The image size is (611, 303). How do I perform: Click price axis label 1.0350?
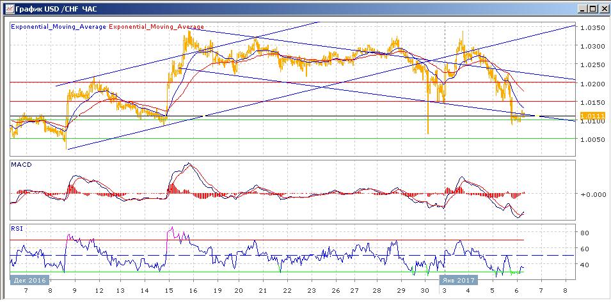pyautogui.click(x=592, y=27)
